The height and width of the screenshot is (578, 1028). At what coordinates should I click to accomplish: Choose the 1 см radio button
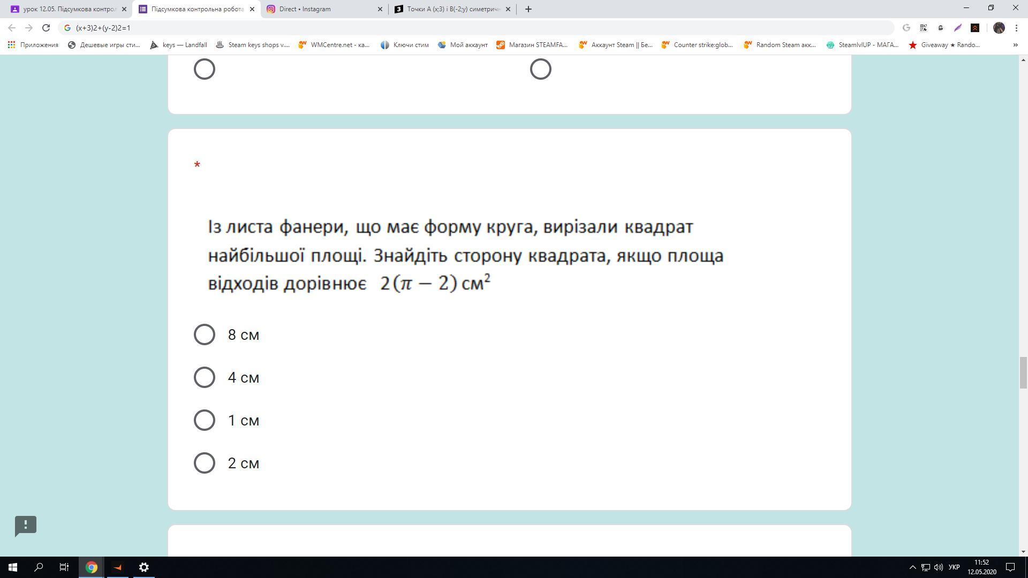click(x=205, y=420)
